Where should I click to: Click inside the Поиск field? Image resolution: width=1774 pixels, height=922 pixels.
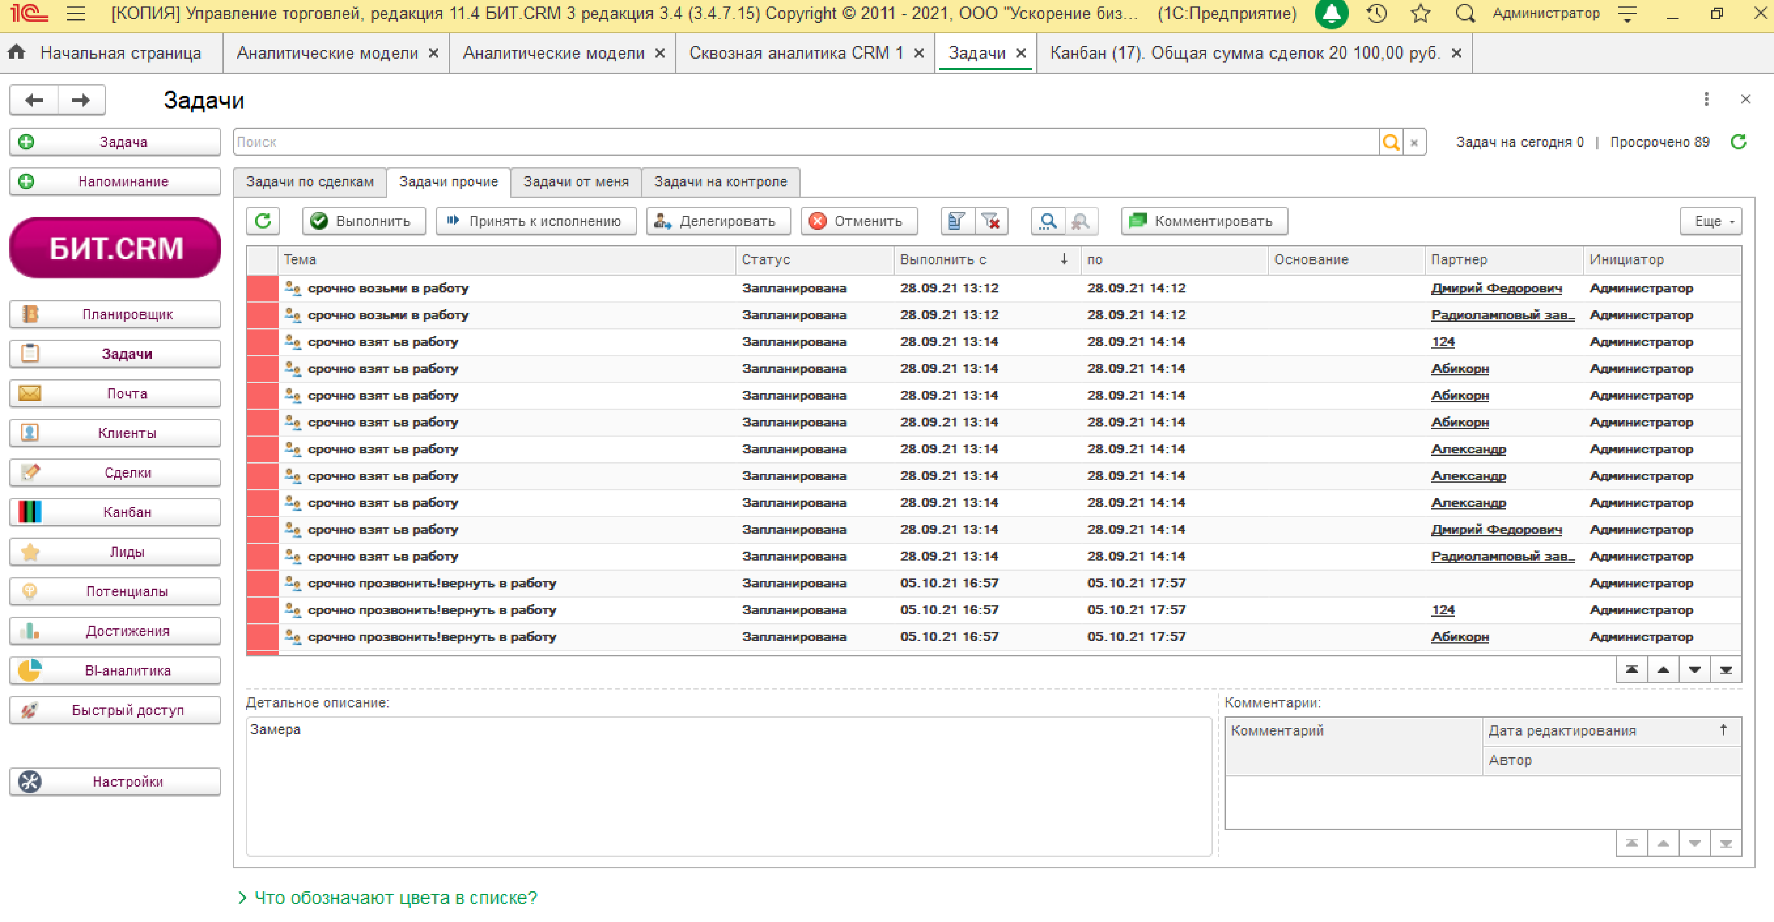806,143
